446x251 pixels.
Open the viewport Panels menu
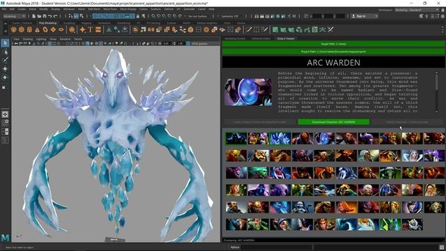click(x=78, y=39)
